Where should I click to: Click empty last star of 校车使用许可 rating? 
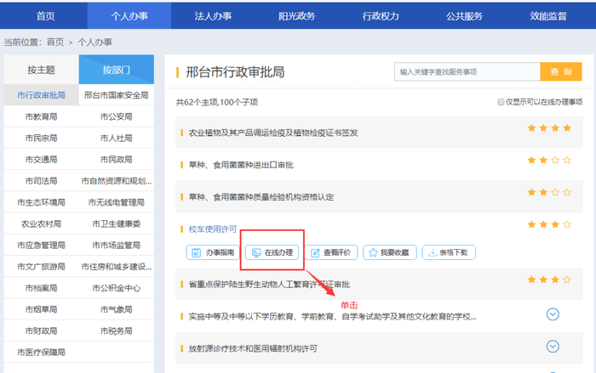(x=567, y=224)
